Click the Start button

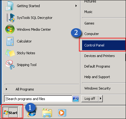[11, 112]
